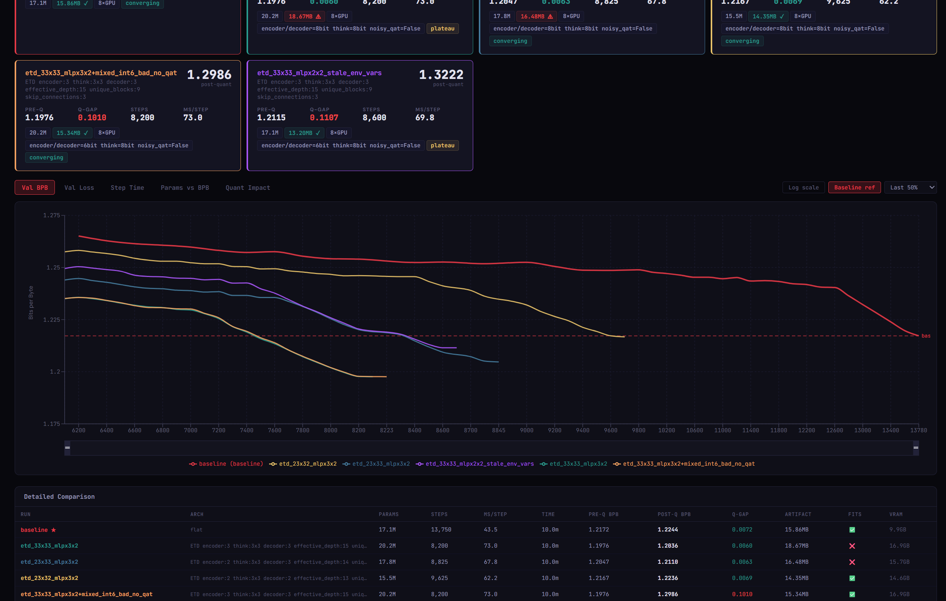This screenshot has width=946, height=601.
Task: Toggle the Log scale option
Action: point(804,188)
